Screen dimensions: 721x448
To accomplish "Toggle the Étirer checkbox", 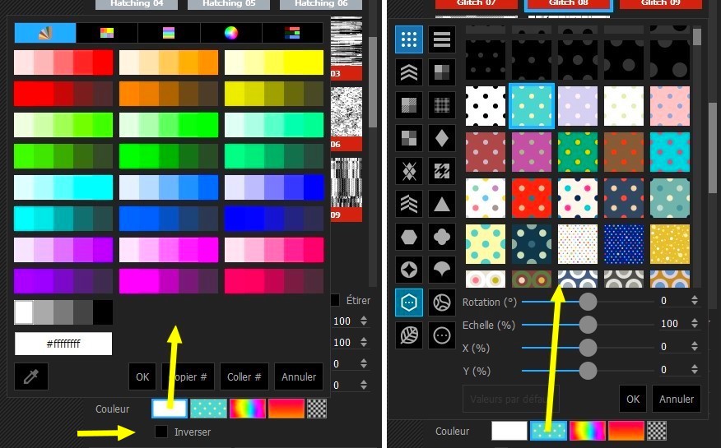I will pyautogui.click(x=335, y=300).
